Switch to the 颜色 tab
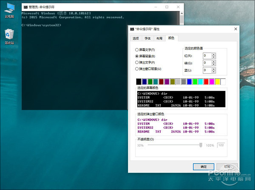The width and height of the screenshot is (255, 190). pyautogui.click(x=171, y=38)
